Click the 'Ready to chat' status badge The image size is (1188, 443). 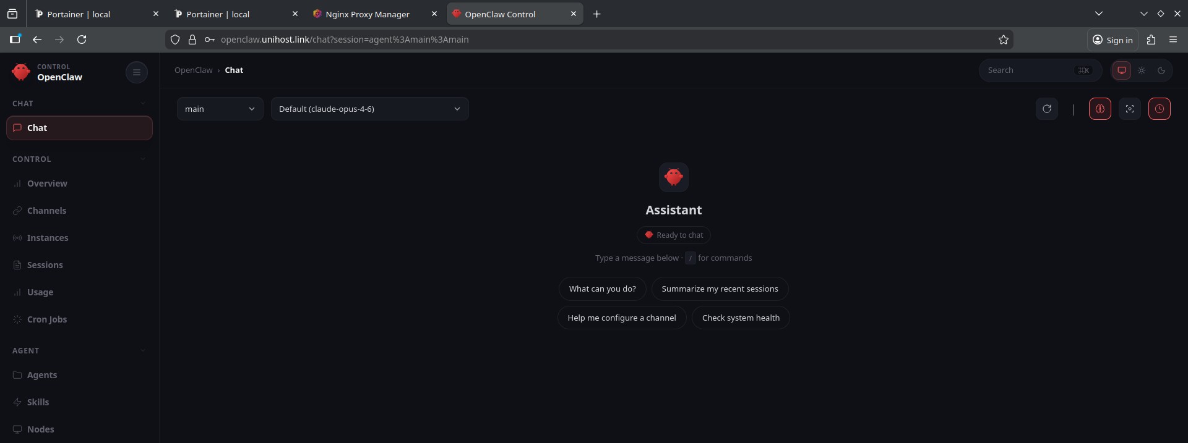[673, 235]
